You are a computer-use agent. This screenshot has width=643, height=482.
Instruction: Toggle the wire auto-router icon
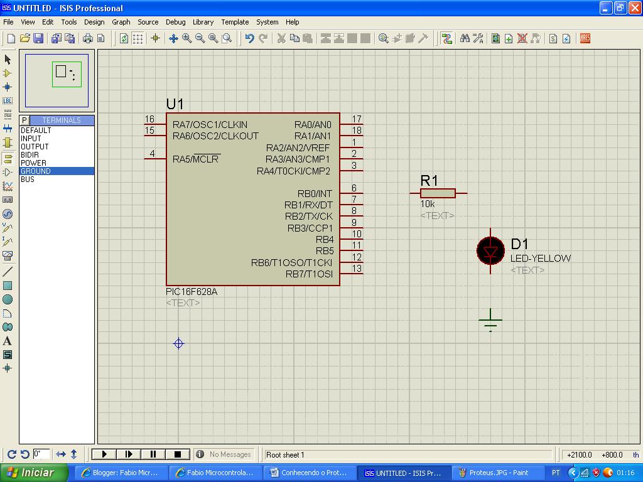point(446,38)
